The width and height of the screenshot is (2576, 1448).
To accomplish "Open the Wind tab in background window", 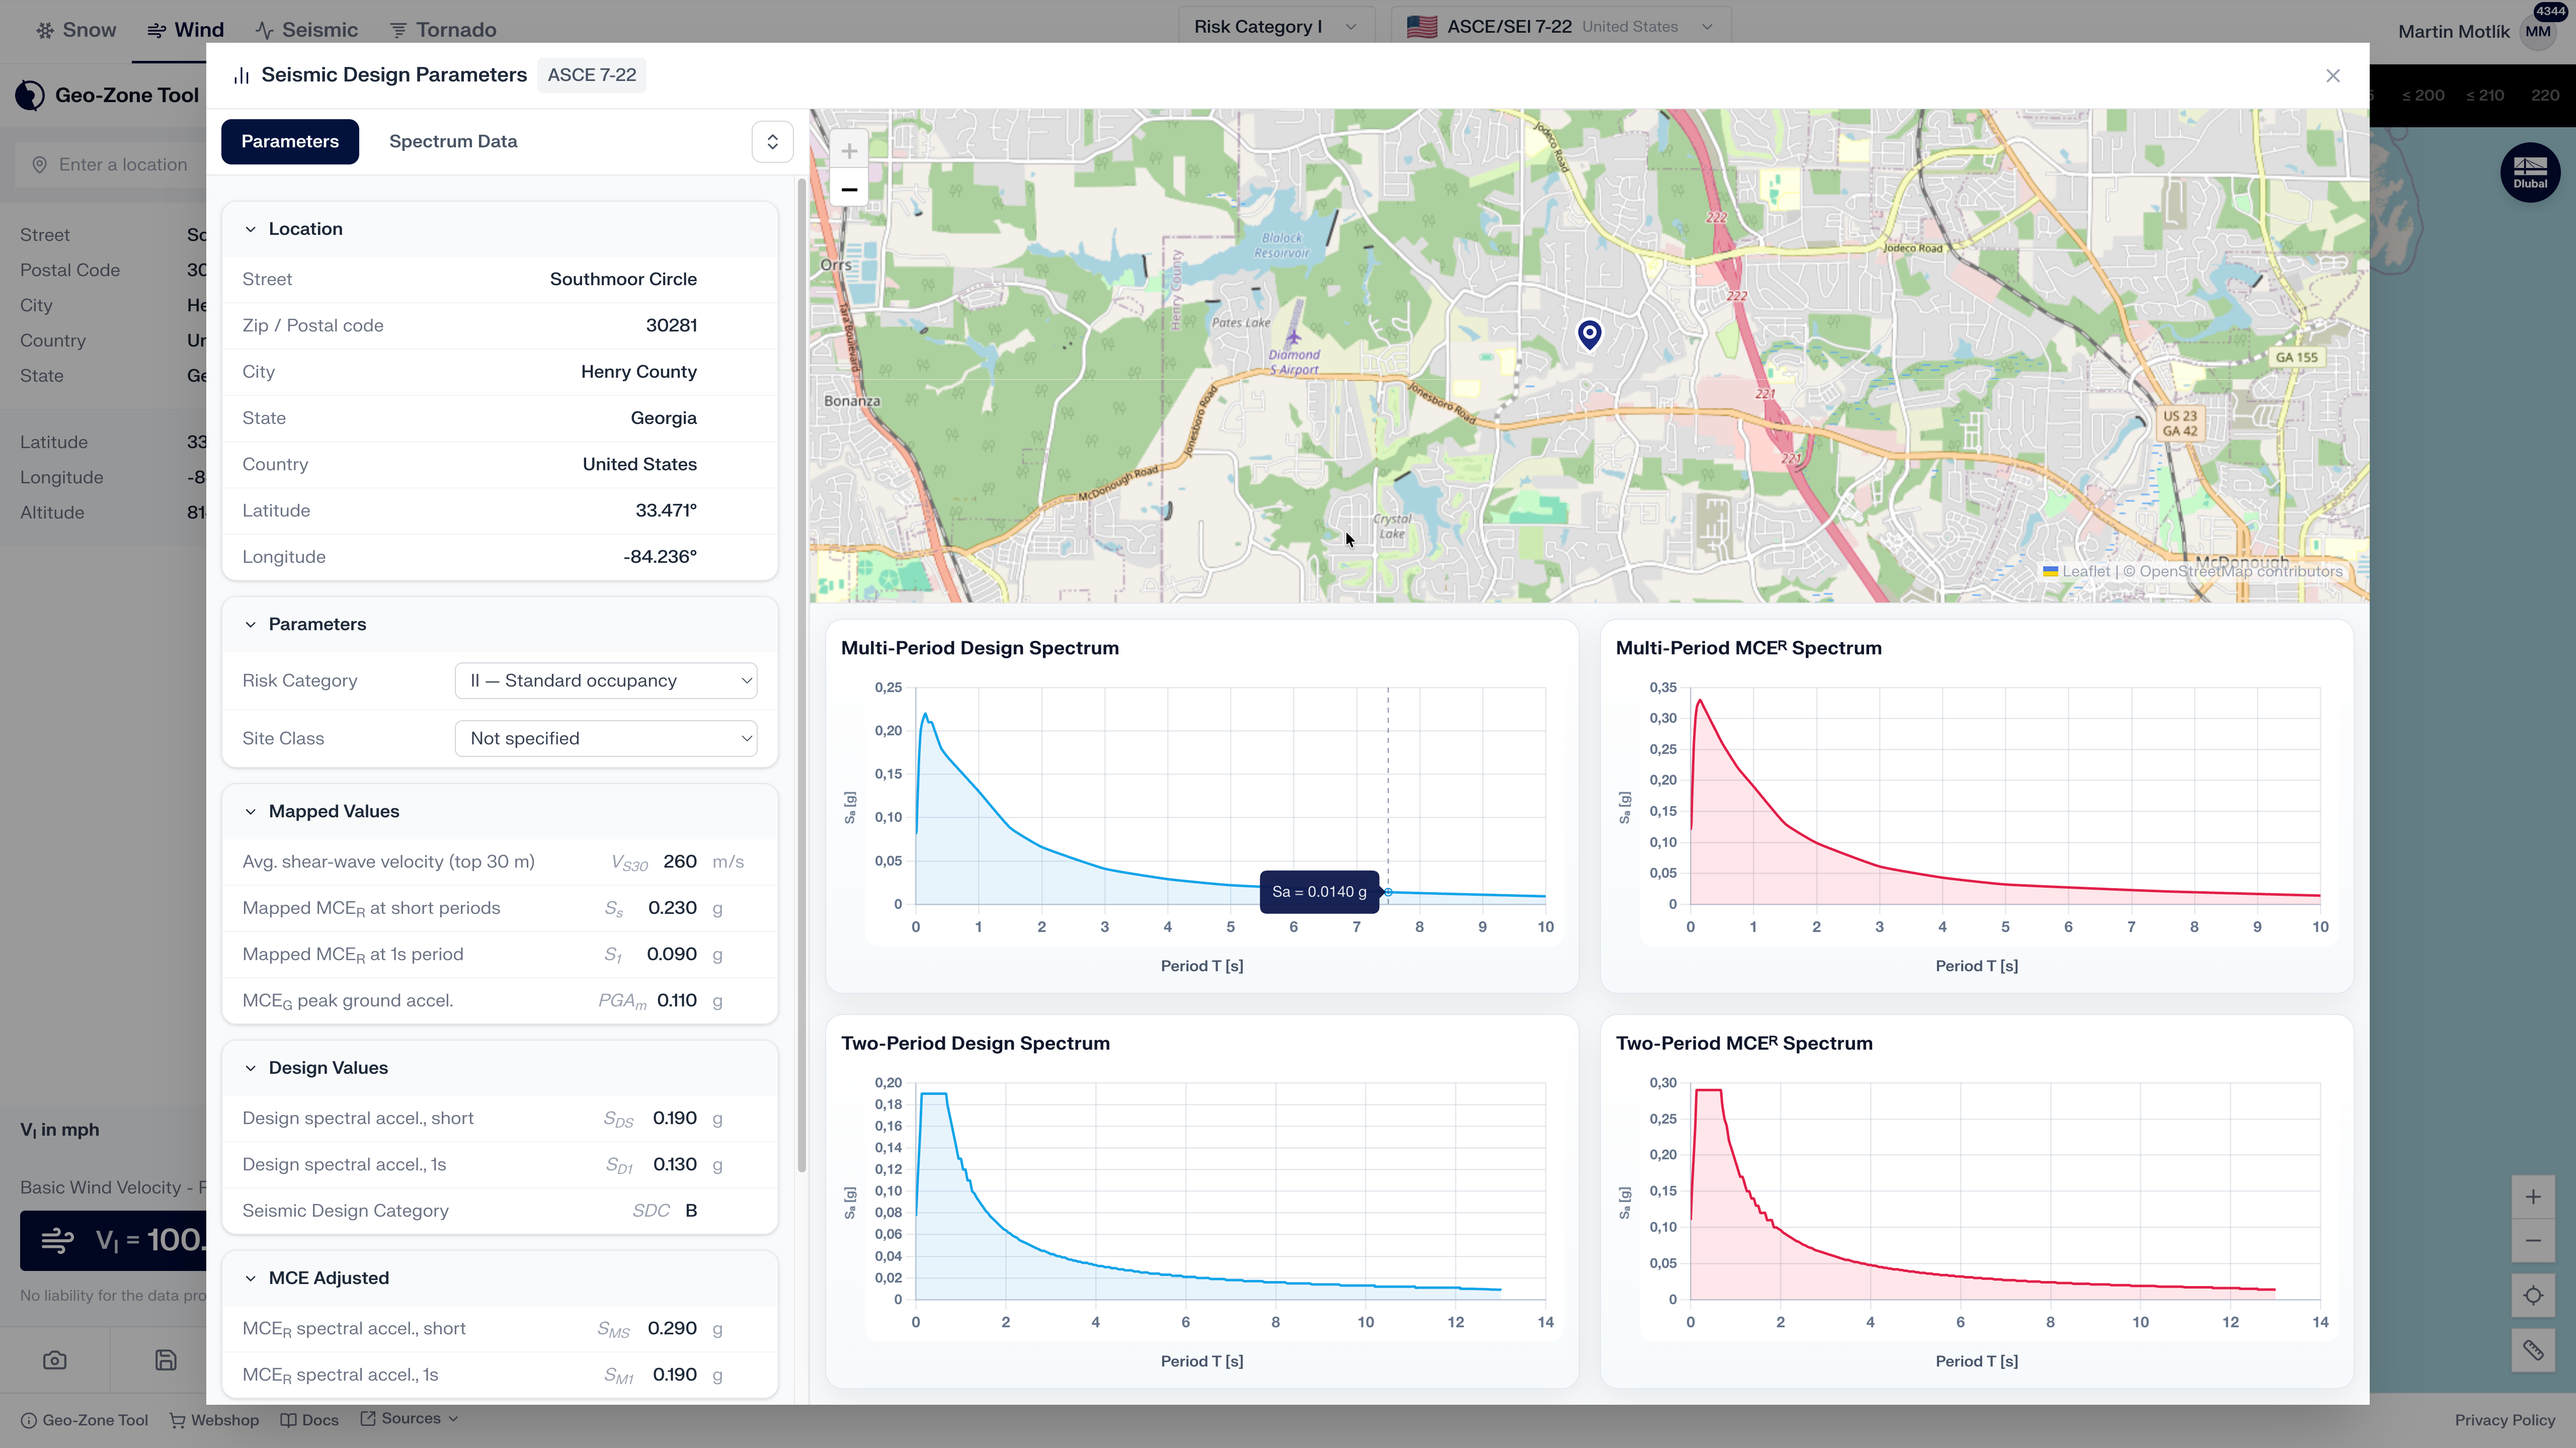I will coord(186,30).
